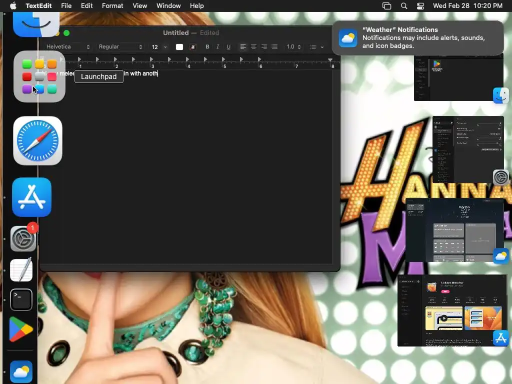512x384 pixels.
Task: Open Spotlight search in menu bar
Action: click(x=404, y=6)
